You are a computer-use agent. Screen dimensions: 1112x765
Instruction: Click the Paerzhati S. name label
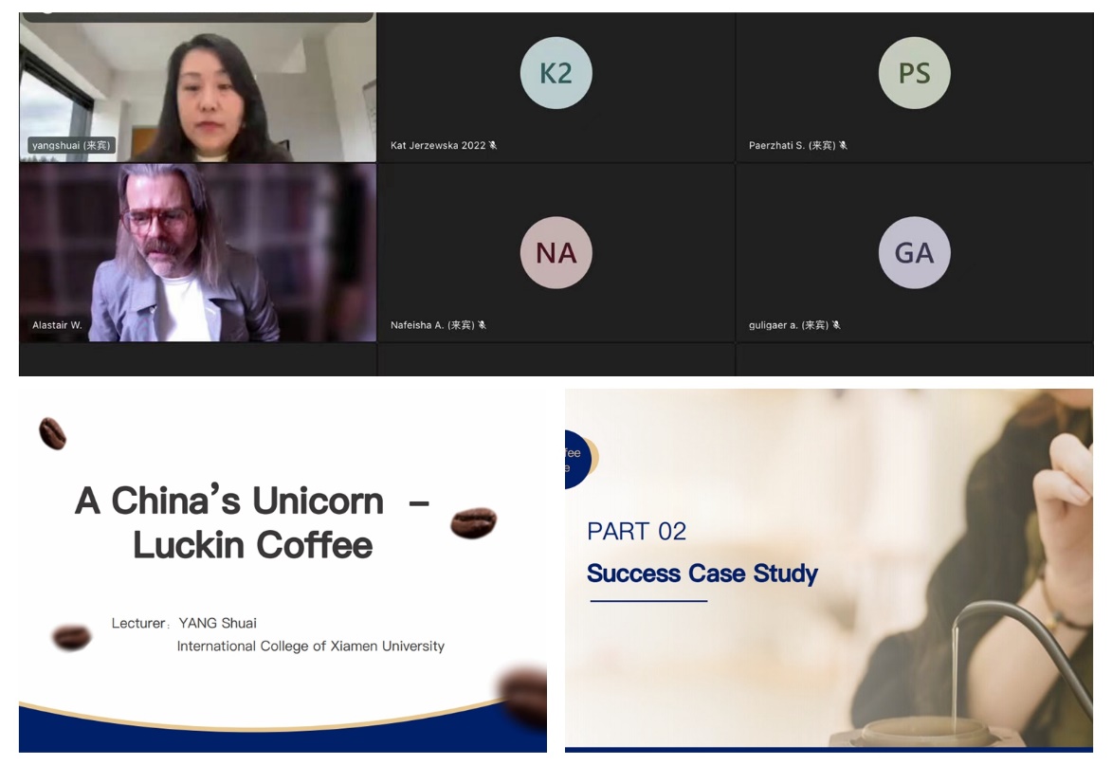(x=793, y=145)
